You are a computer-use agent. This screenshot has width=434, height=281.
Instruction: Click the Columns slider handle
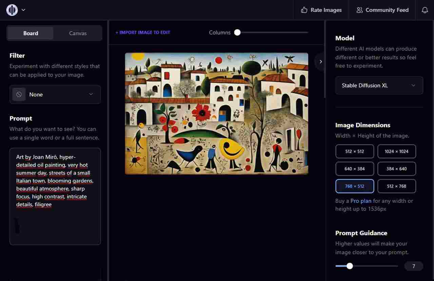click(x=237, y=33)
